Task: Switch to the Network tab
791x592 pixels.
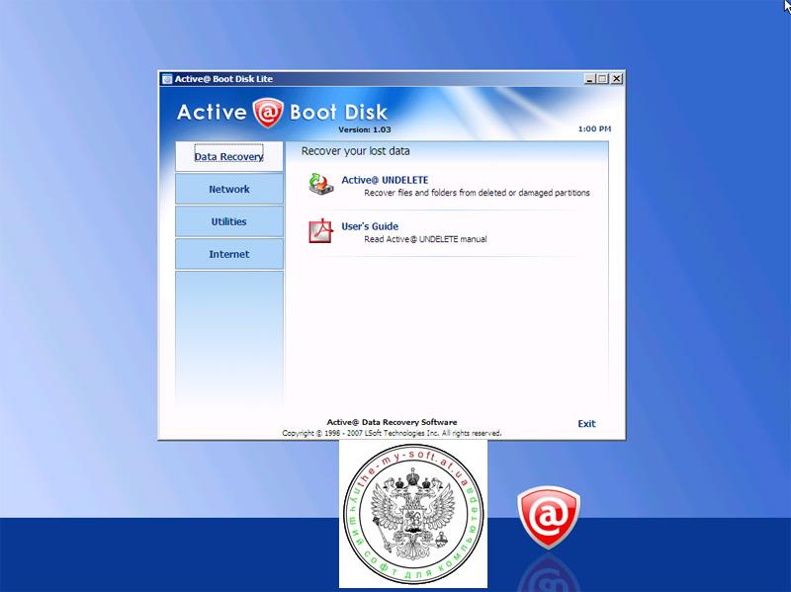Action: coord(228,189)
